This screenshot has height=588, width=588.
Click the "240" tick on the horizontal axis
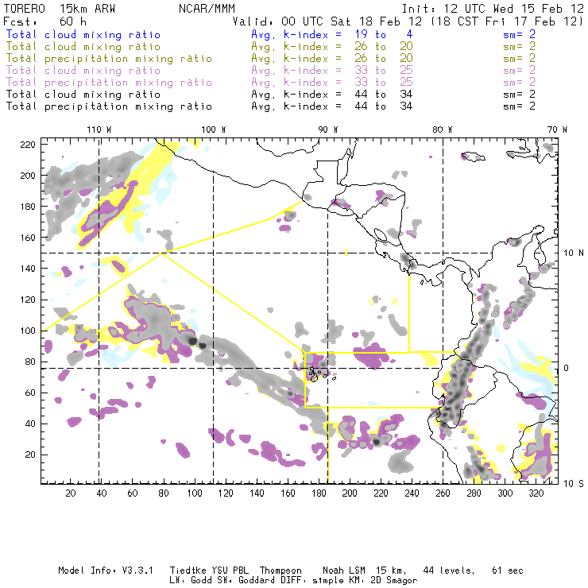[x=412, y=493]
